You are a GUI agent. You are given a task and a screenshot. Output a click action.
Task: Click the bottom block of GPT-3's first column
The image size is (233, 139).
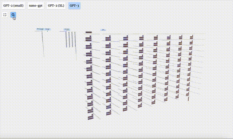click(91, 117)
